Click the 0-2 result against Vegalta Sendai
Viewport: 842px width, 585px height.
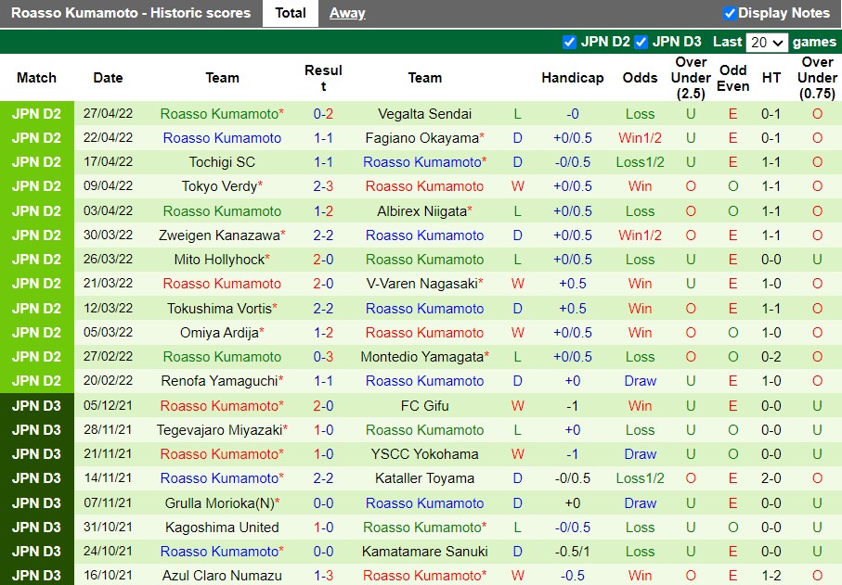point(323,114)
